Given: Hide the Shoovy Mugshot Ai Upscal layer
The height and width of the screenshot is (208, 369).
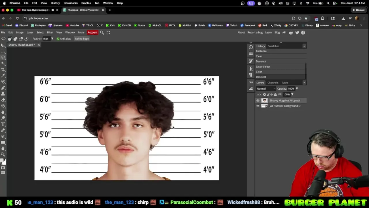Looking at the screenshot, I should click(x=258, y=101).
